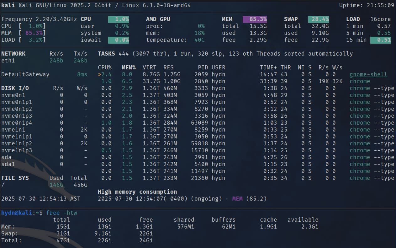Click the nvme1n1p2 disk entry

[17, 143]
